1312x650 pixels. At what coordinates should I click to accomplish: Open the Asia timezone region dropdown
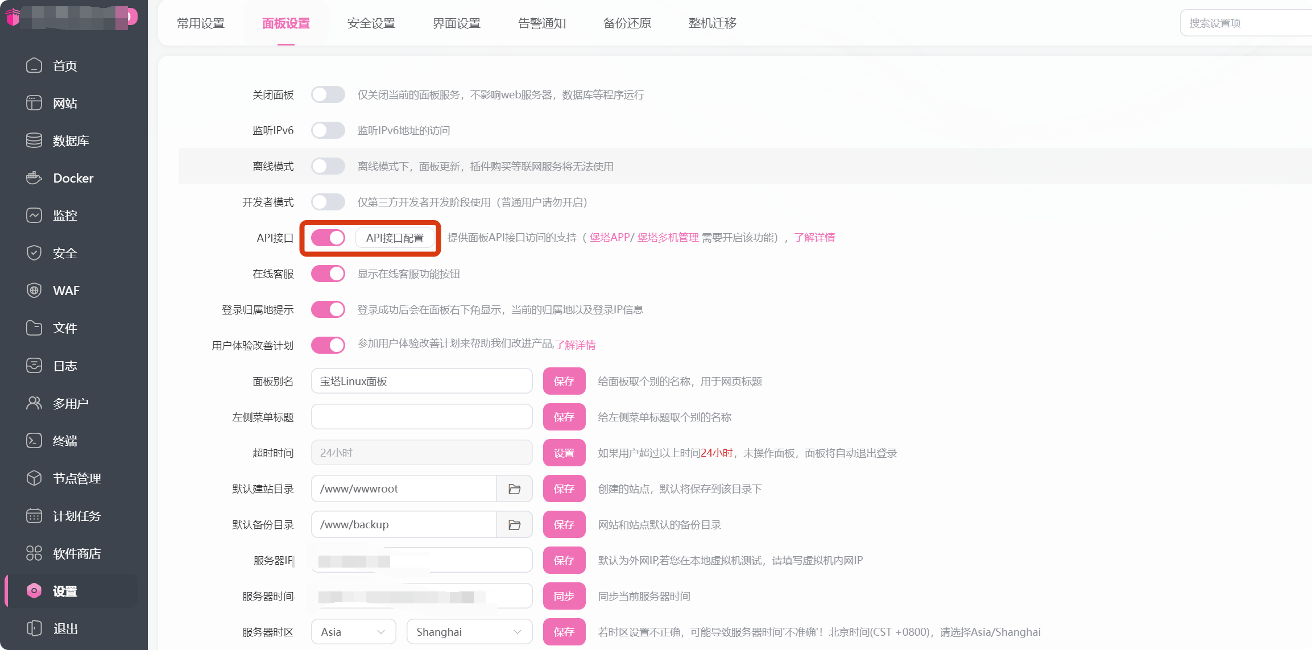click(x=353, y=632)
